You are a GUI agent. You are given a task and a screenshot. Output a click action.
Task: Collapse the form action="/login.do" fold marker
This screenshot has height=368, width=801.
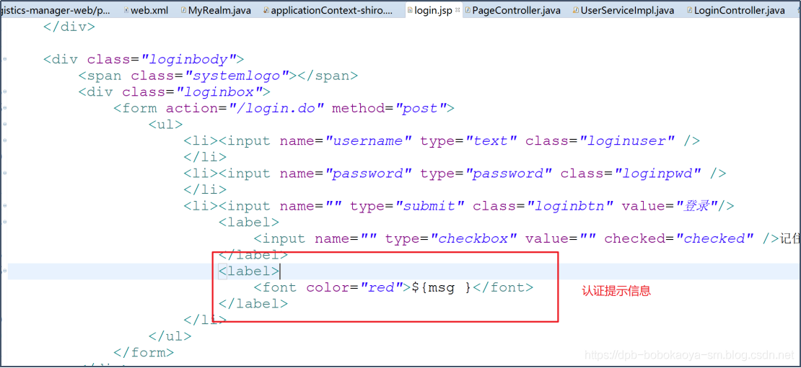pos(4,109)
